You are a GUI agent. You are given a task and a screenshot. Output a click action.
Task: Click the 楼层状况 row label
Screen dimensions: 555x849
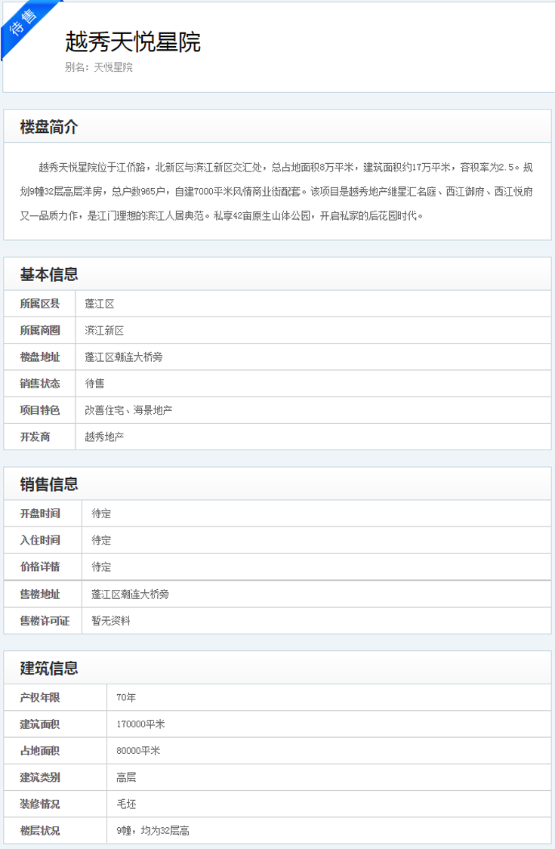(39, 830)
